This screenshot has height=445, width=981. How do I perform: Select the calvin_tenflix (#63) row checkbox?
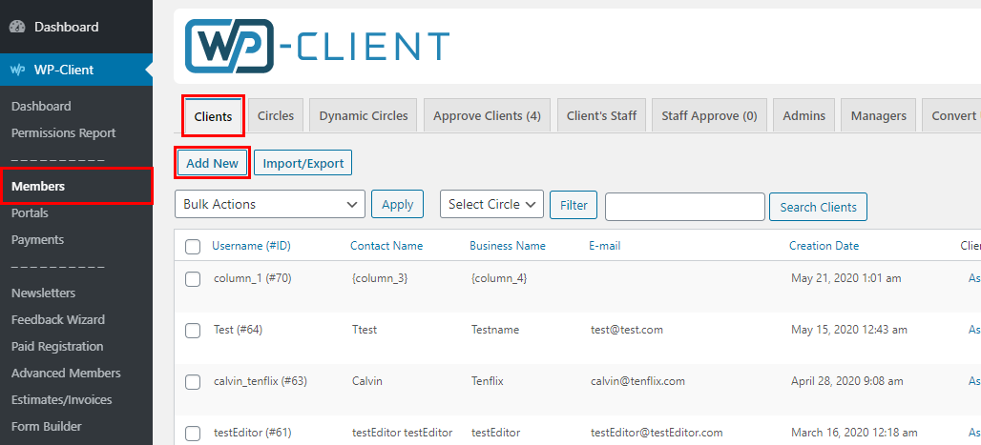click(x=193, y=382)
